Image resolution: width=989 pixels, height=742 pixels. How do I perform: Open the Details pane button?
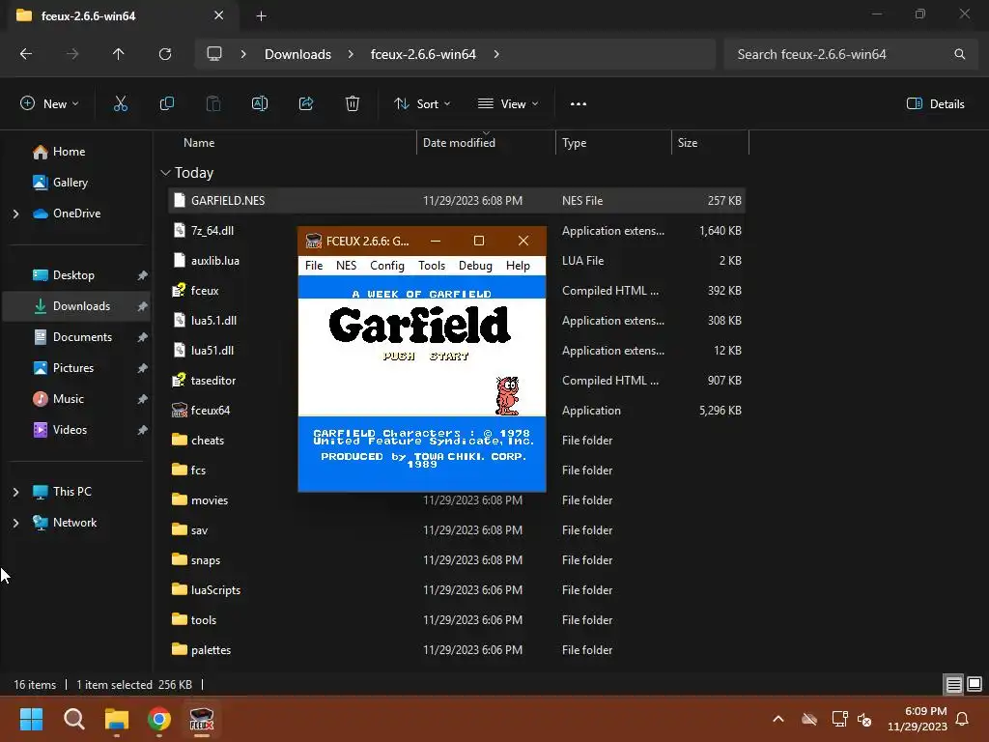point(935,104)
